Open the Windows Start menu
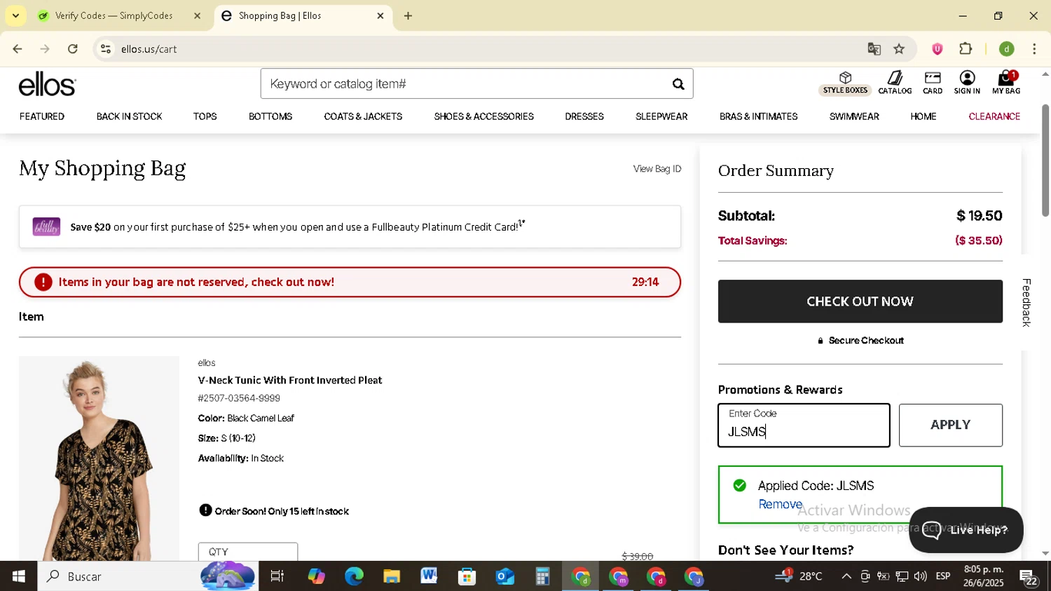 (x=18, y=576)
